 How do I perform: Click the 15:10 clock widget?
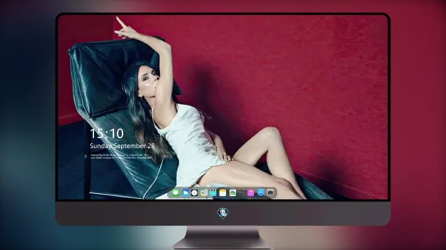click(x=107, y=133)
